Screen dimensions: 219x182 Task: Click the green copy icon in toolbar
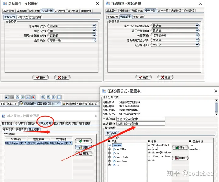23,97
